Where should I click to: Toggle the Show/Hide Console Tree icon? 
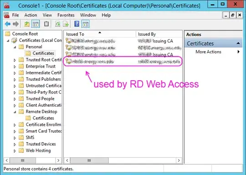(x=36, y=24)
